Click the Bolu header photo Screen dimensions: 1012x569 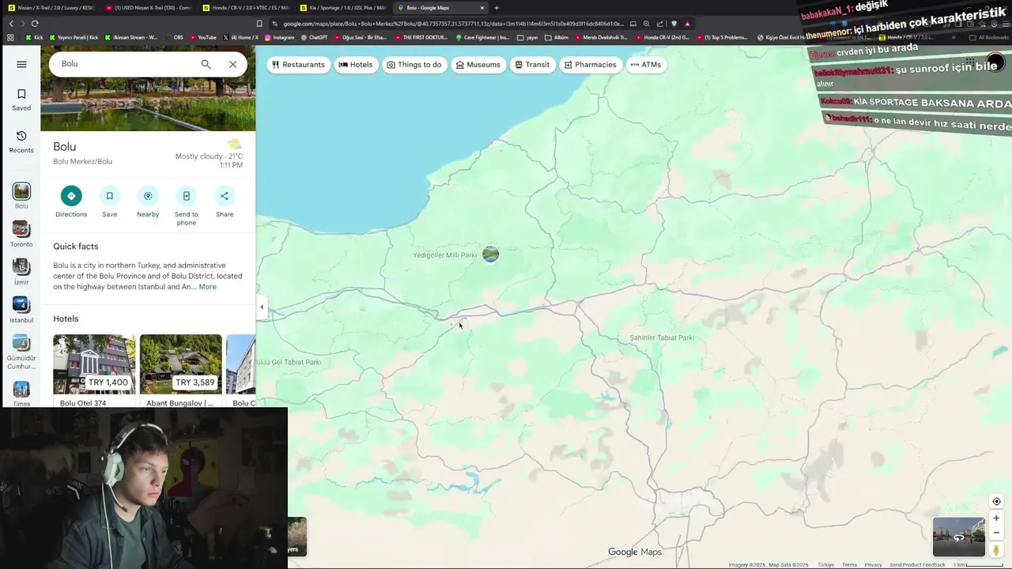click(148, 104)
